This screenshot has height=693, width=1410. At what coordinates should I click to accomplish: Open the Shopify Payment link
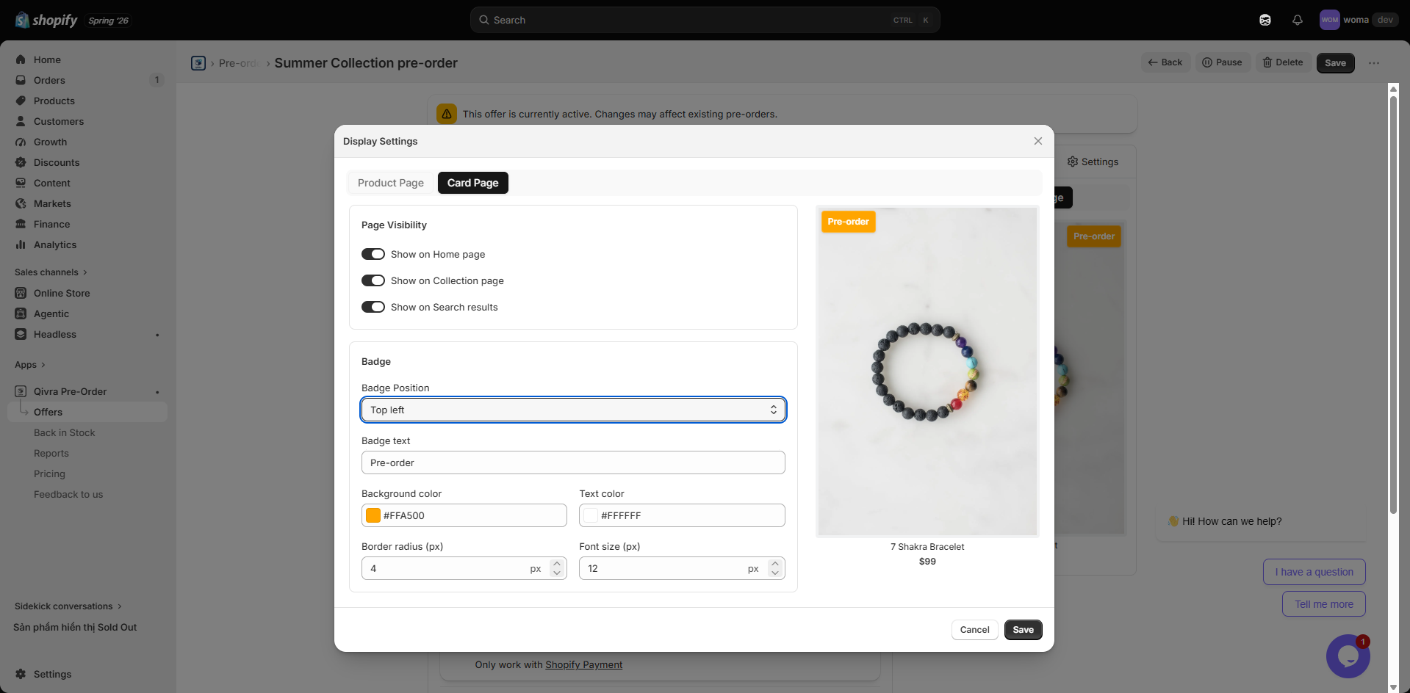584,665
